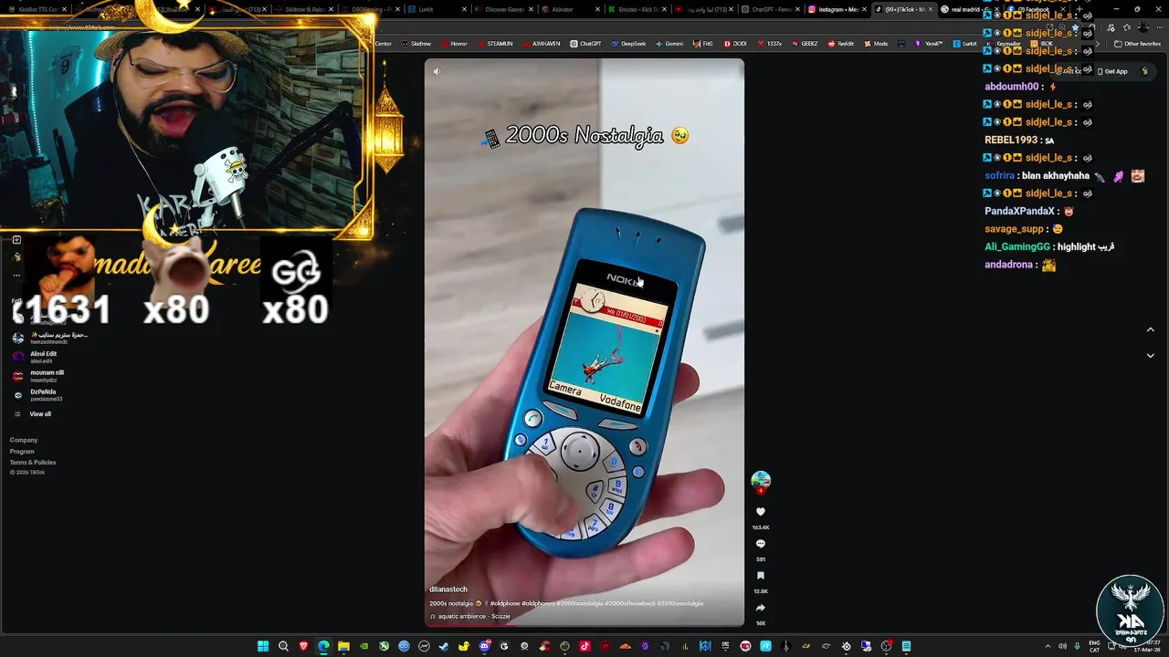Open the 1337x bookmark
This screenshot has width=1169, height=657.
tap(769, 44)
